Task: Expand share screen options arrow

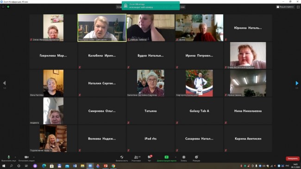Action: pos(176,157)
